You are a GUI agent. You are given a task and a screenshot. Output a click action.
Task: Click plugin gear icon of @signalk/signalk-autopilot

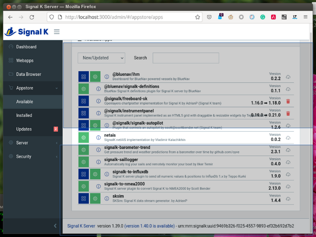click(95, 125)
